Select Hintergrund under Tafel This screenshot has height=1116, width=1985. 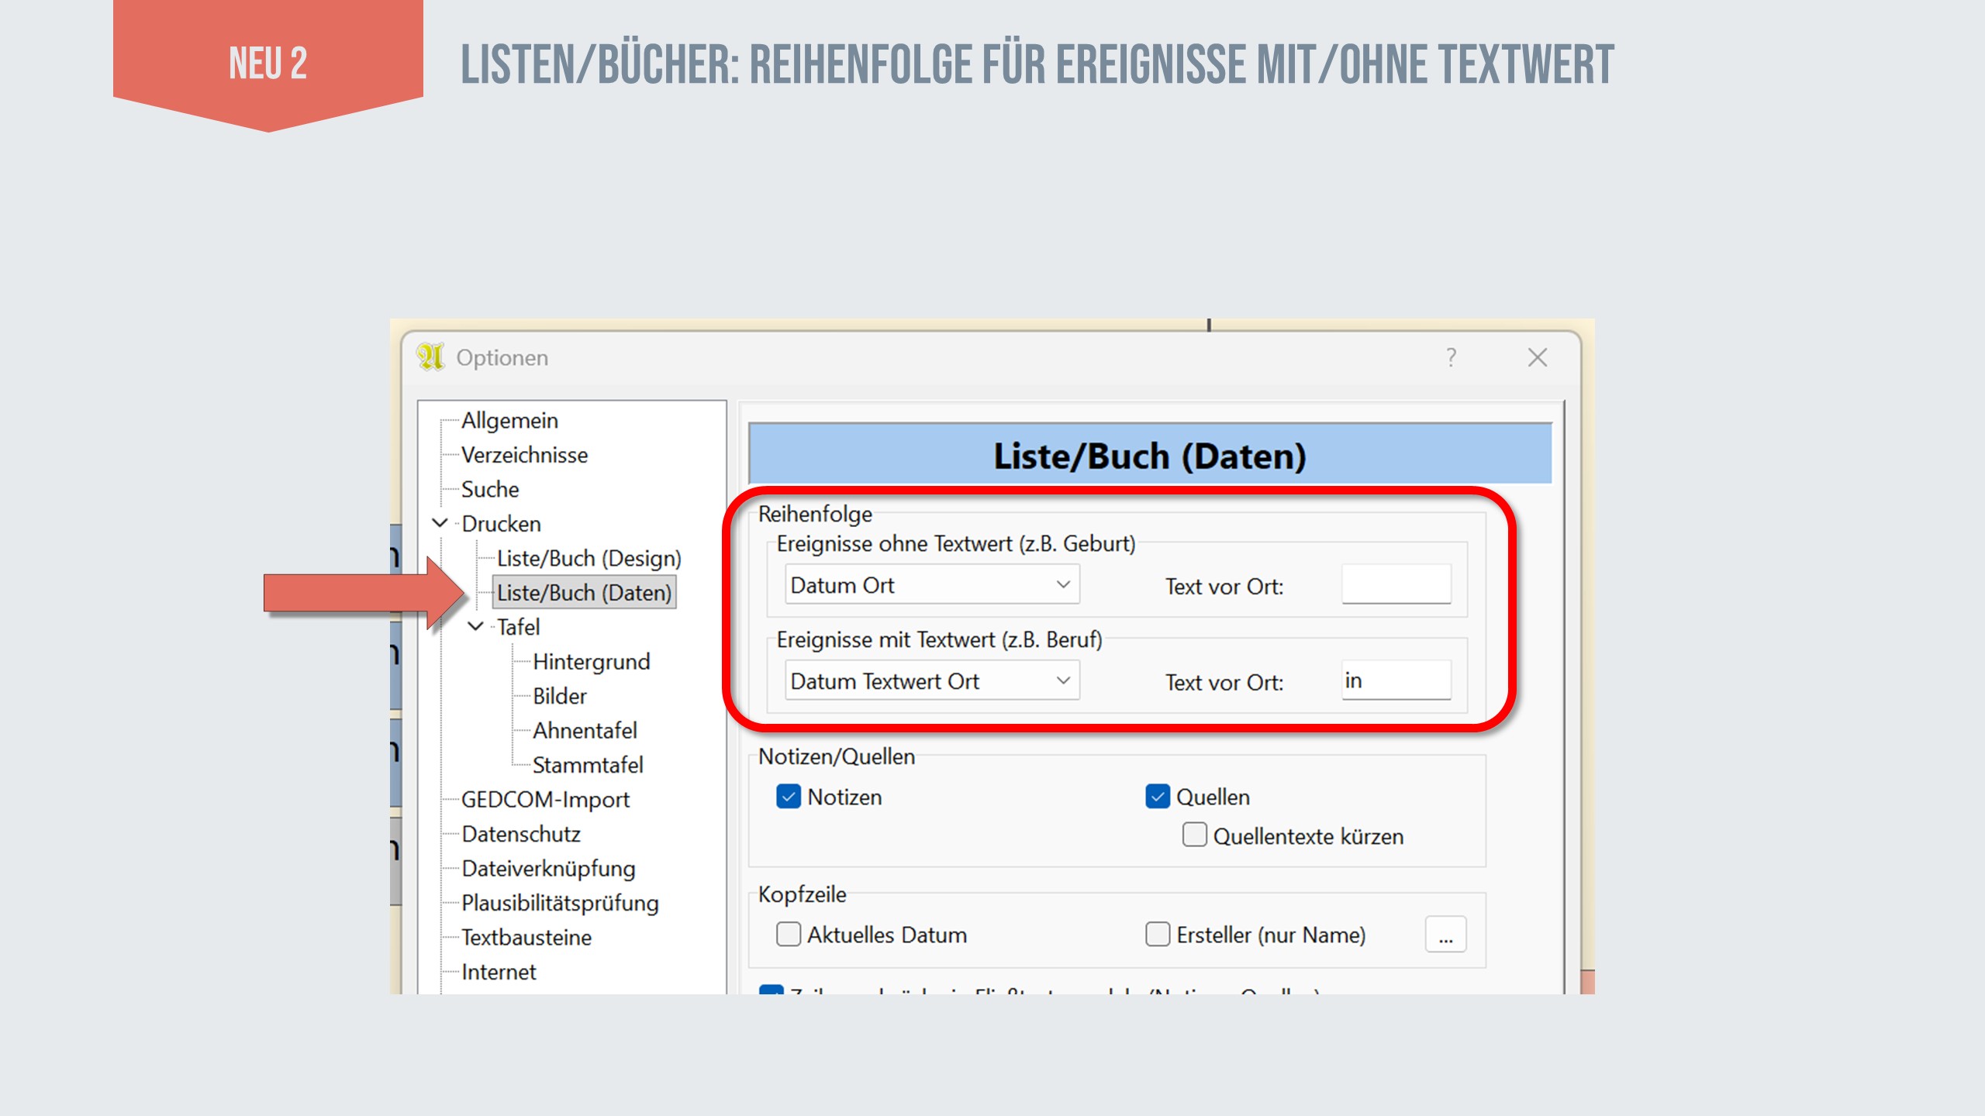coord(591,661)
